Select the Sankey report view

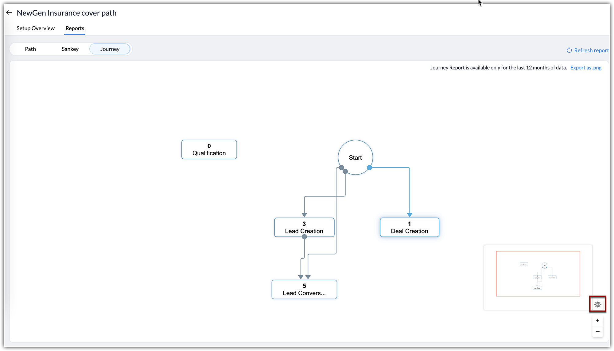pyautogui.click(x=70, y=49)
